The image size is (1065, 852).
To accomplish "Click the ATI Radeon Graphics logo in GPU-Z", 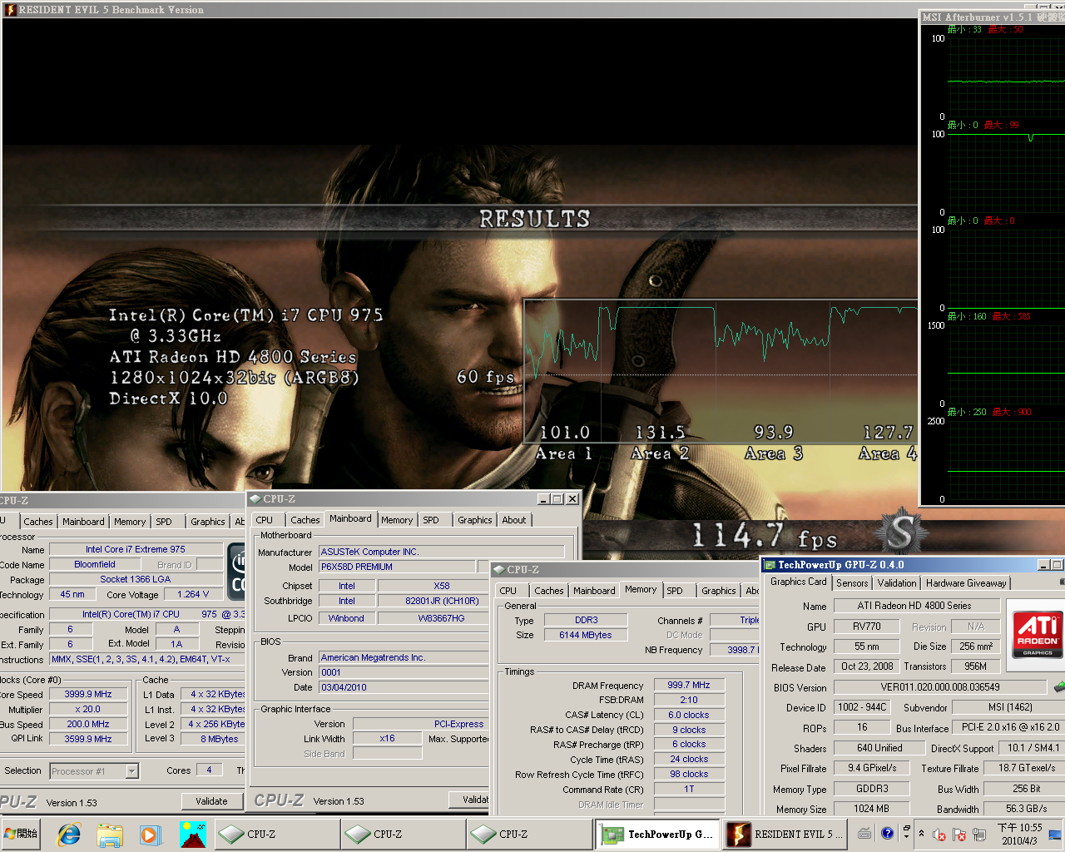I will click(1037, 633).
